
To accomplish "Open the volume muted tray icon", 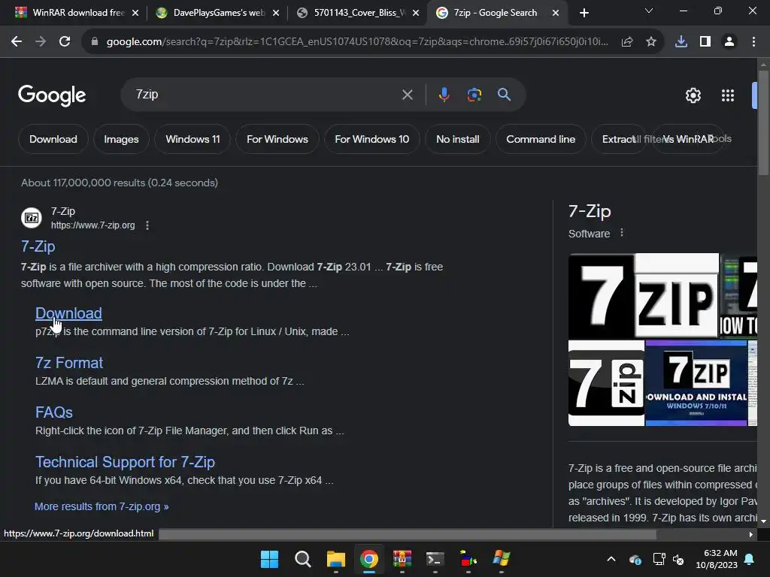I will pos(678,559).
